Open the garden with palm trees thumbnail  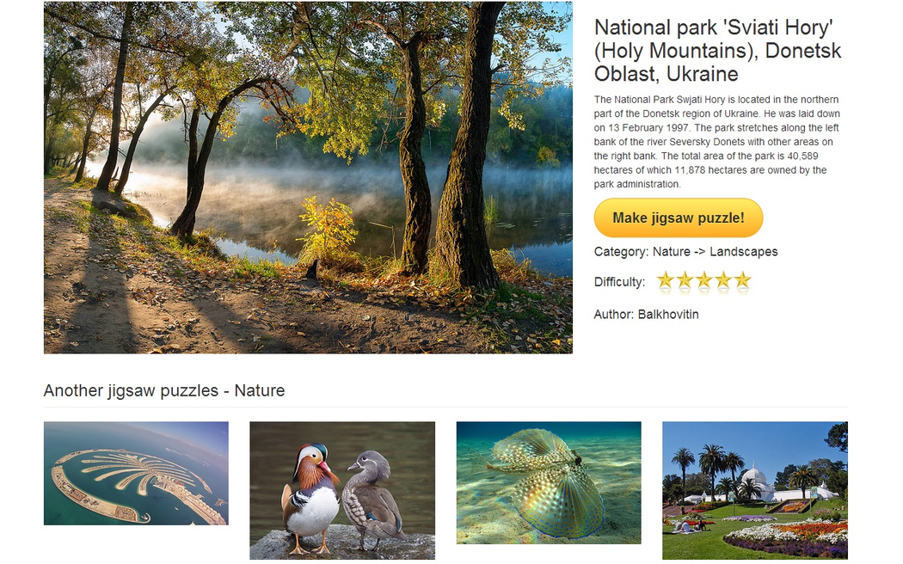[755, 490]
